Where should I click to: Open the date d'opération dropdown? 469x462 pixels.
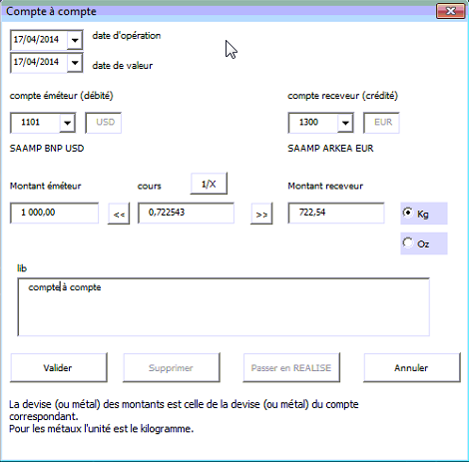point(75,40)
